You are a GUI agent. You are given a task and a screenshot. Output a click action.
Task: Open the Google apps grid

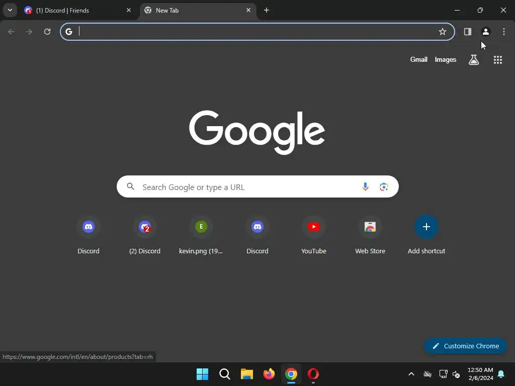coord(497,60)
